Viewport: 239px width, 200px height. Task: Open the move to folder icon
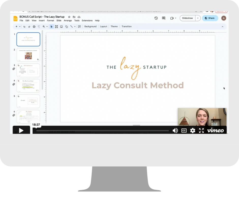click(74, 17)
